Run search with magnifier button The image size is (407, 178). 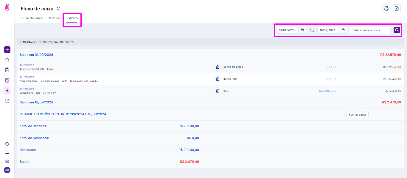coord(397,30)
